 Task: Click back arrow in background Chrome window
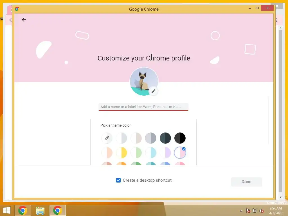11,20
